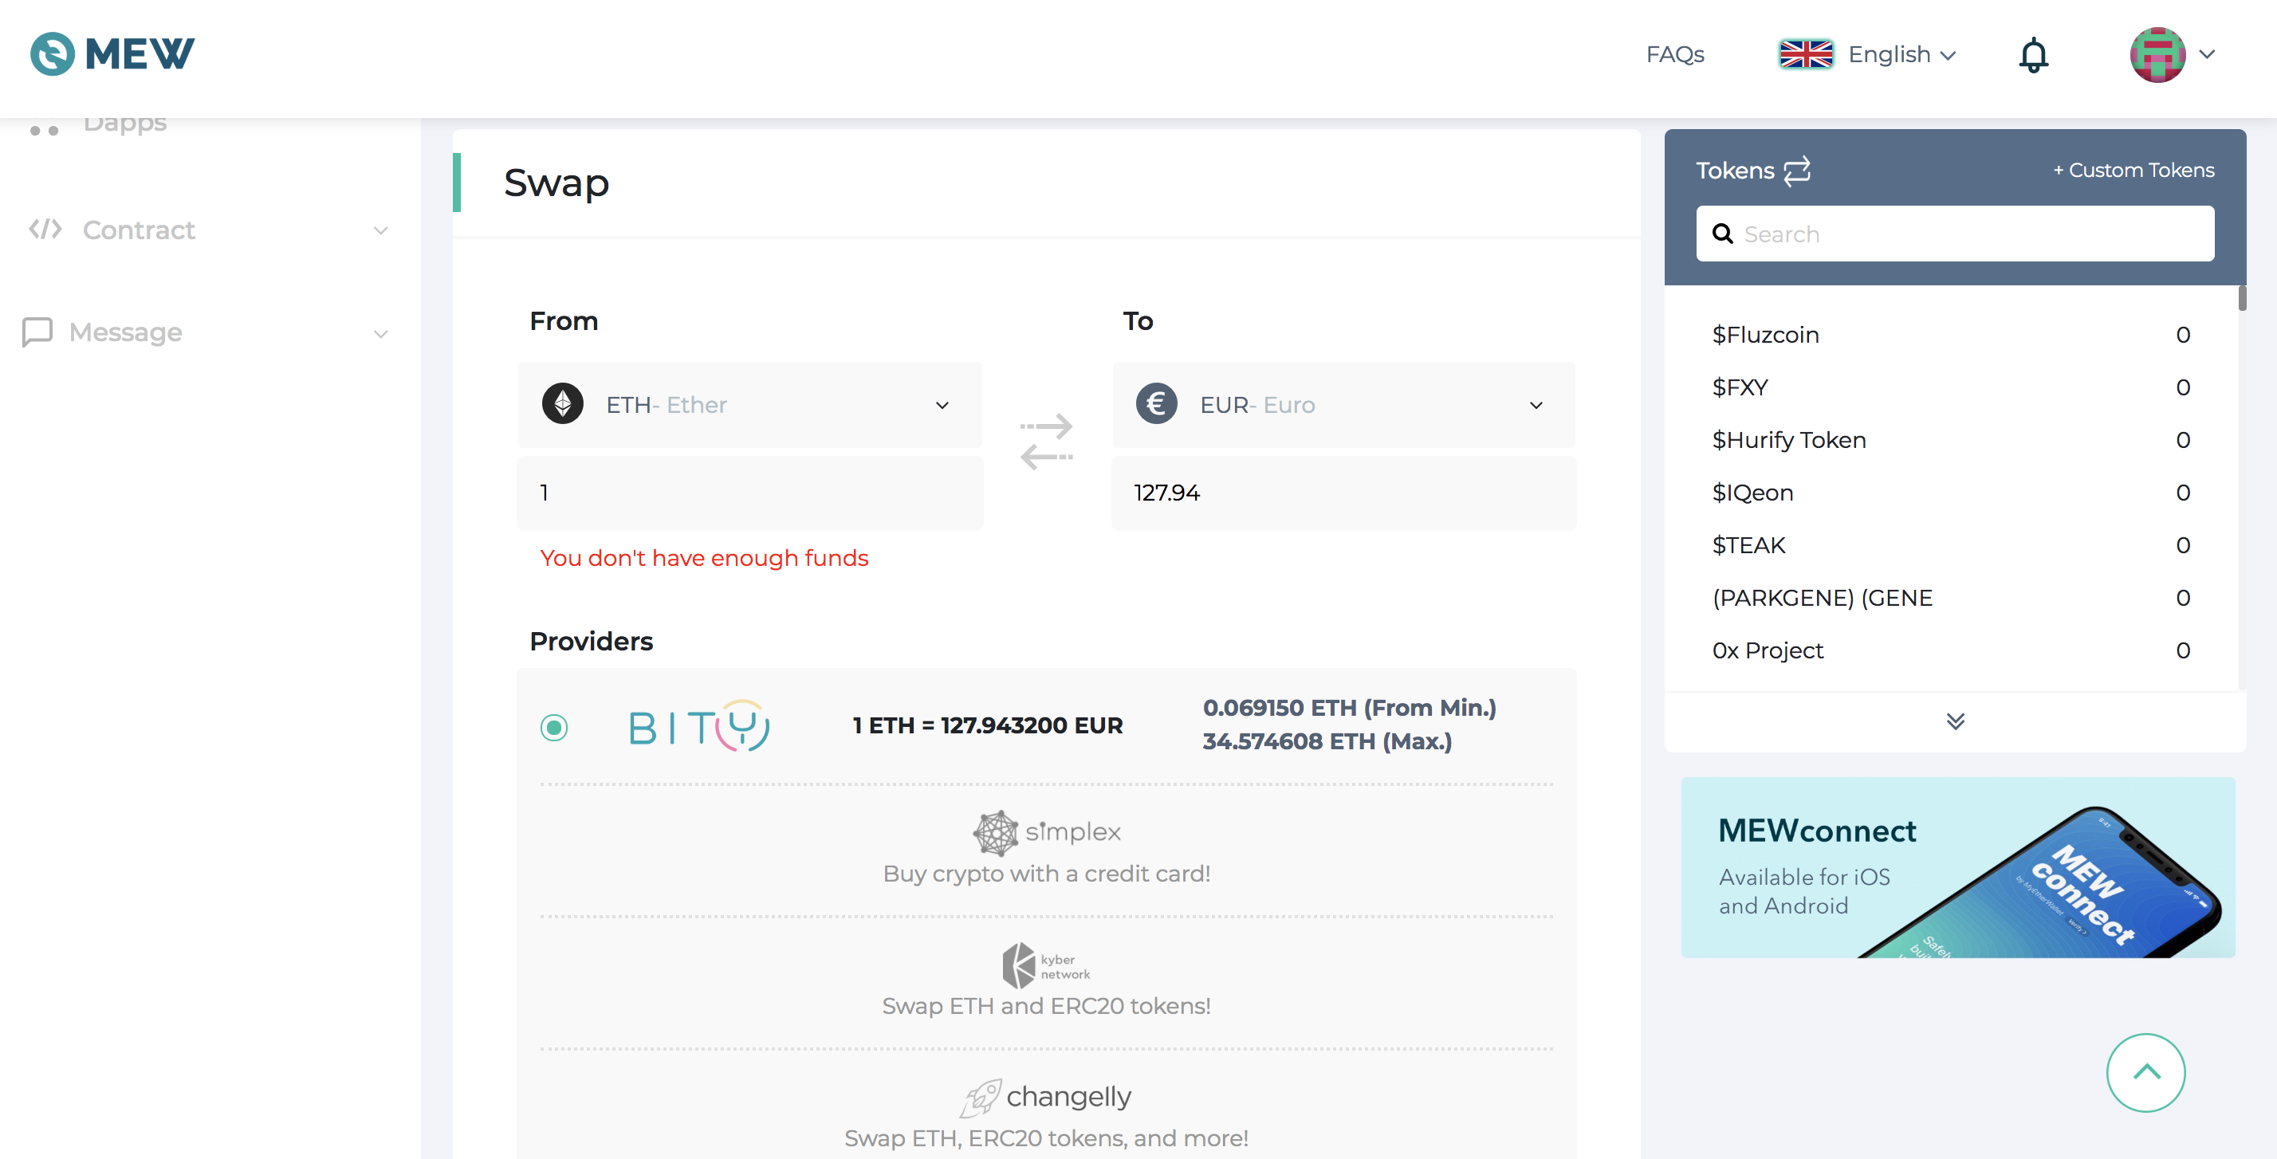Select the $TEAK token row
Image resolution: width=2277 pixels, height=1159 pixels.
1951,544
